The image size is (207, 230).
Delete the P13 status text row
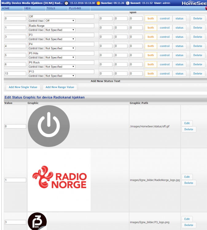click(198, 74)
